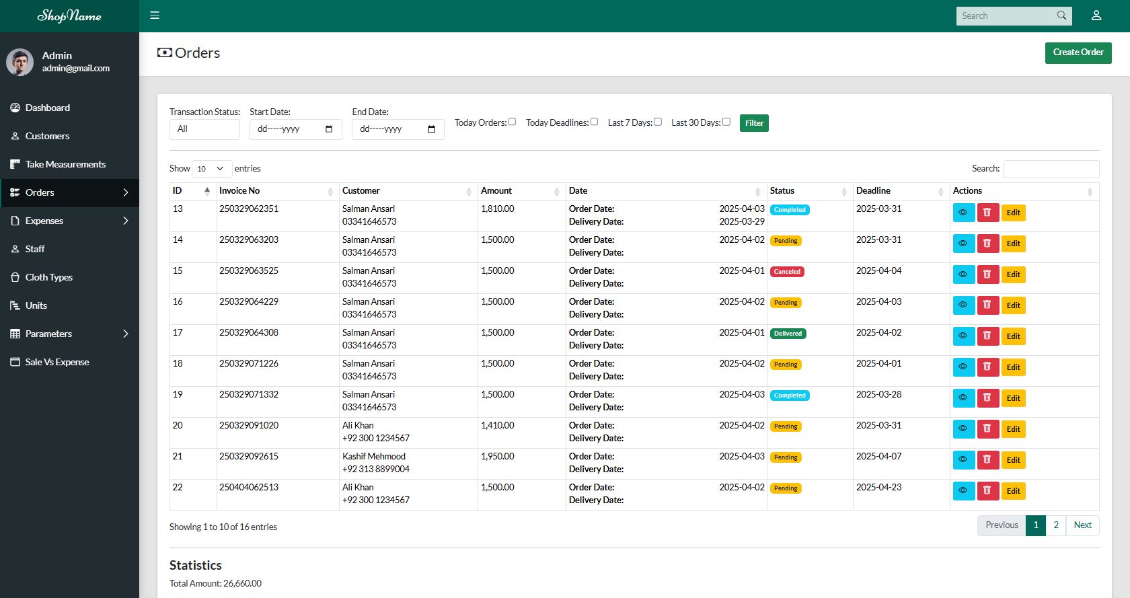The image size is (1130, 598).
Task: Click the search magnifier icon in header
Action: [x=1061, y=15]
